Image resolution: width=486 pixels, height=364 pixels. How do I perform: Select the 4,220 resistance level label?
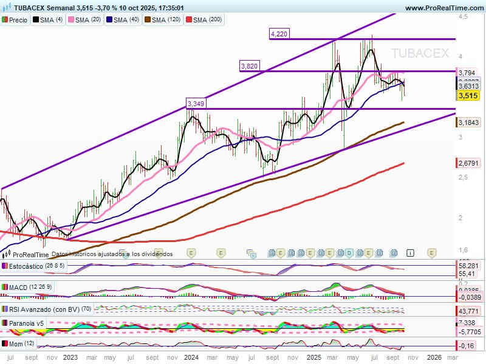[x=279, y=34]
